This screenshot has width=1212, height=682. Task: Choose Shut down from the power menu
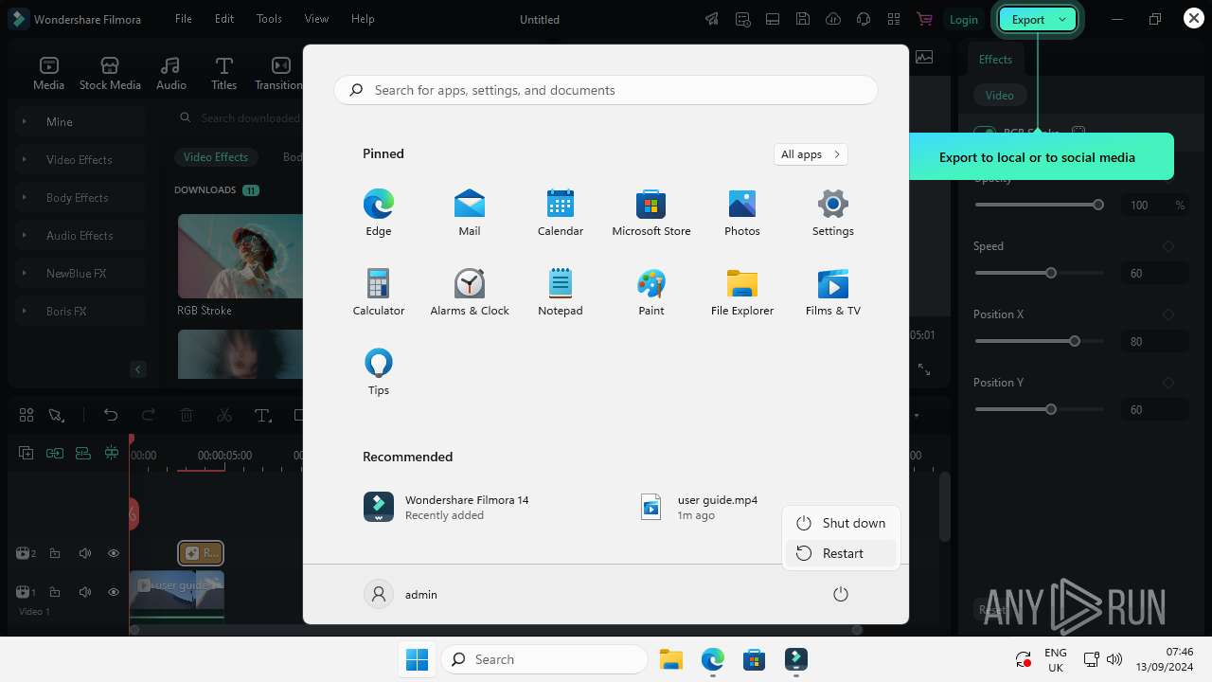point(841,523)
